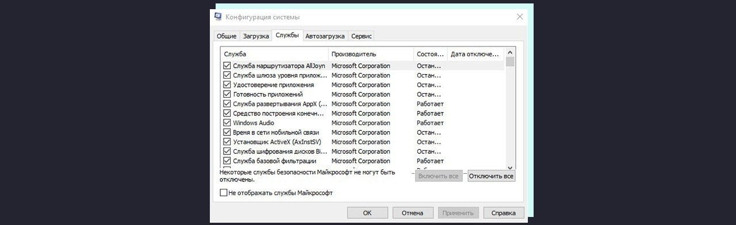Disable the Windows Audio service checkbox
Screen dimensions: 736x225
pyautogui.click(x=227, y=123)
